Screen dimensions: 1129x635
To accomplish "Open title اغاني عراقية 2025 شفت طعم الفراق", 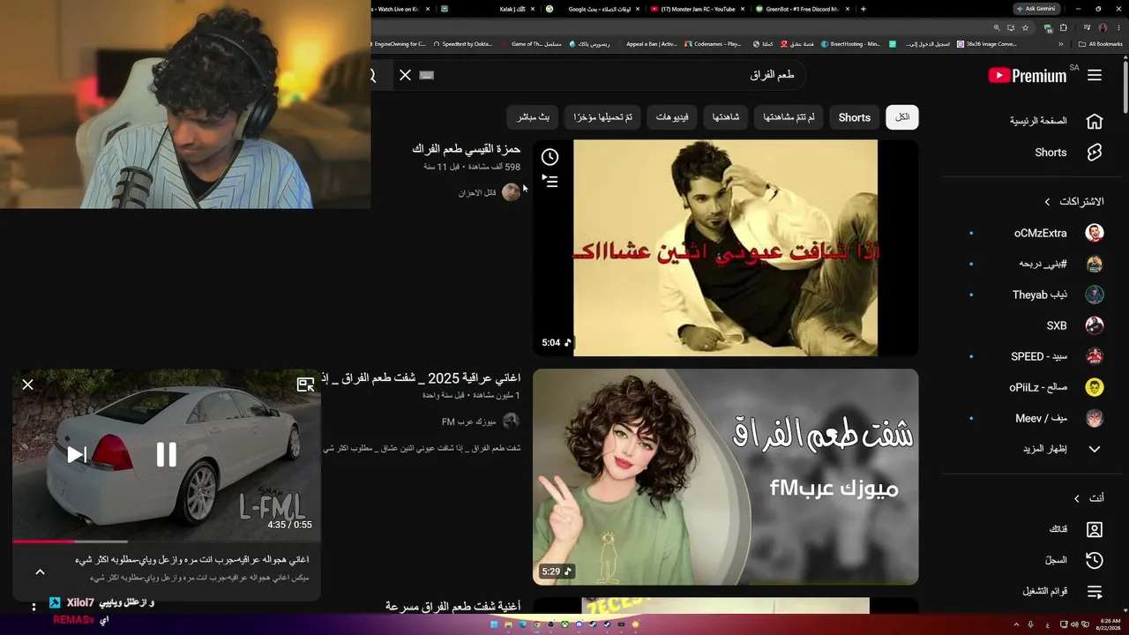I will pos(421,378).
